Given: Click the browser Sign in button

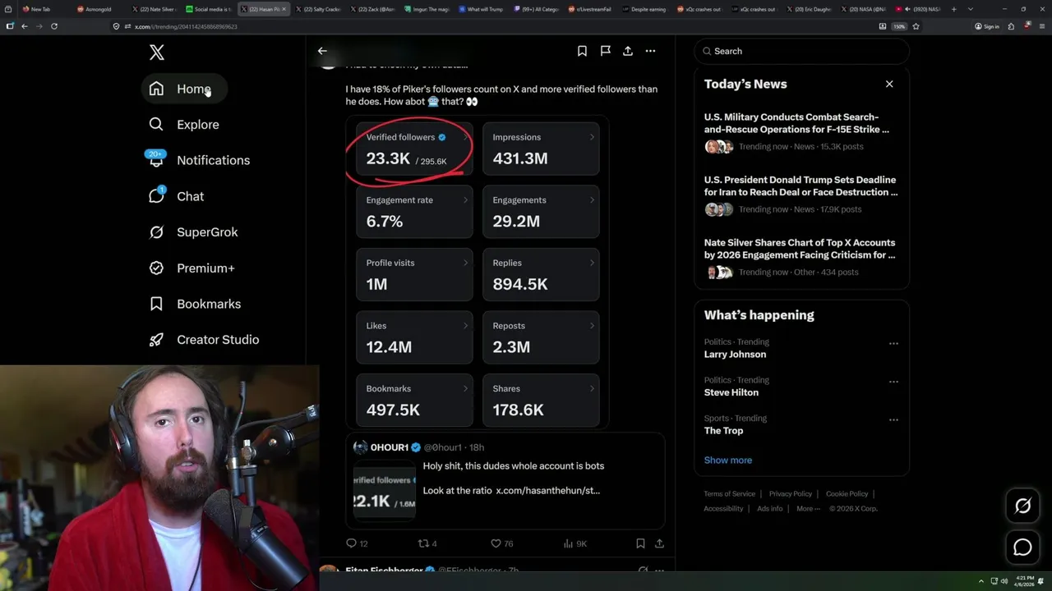Looking at the screenshot, I should coord(987,26).
